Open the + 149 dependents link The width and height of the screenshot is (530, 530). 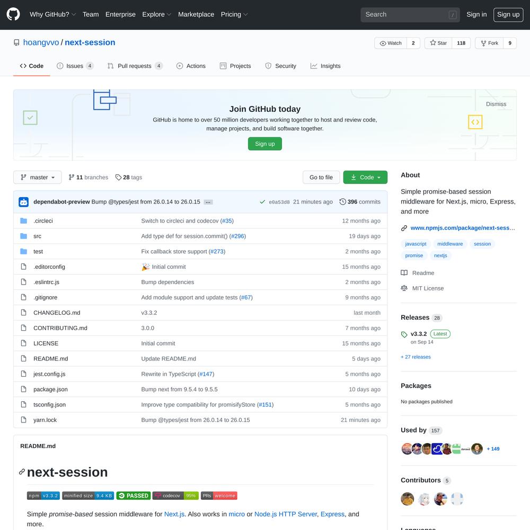point(493,449)
